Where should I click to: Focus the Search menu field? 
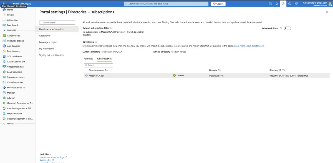57,23
